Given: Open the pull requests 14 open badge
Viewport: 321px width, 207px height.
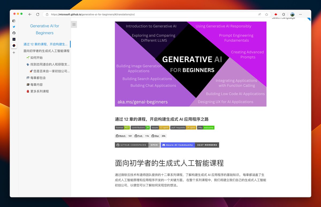Looking at the screenshot, I should point(183,128).
